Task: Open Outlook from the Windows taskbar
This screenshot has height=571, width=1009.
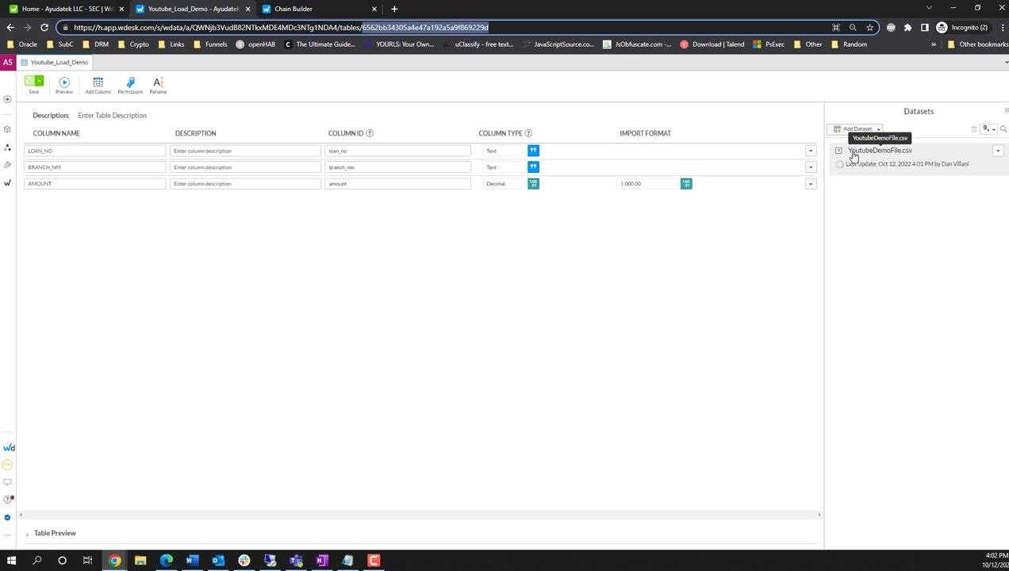Action: tap(217, 561)
